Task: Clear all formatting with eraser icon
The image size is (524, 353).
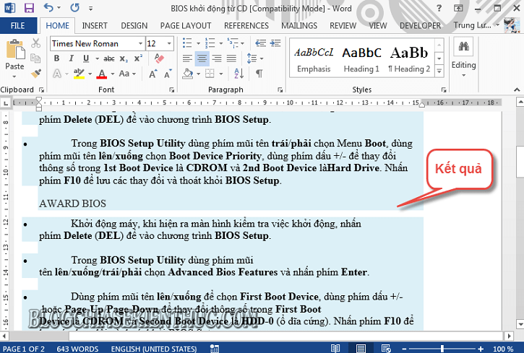Action: 160,58
